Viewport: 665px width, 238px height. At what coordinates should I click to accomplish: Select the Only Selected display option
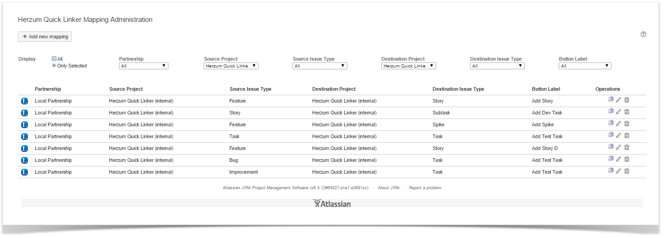coord(54,66)
